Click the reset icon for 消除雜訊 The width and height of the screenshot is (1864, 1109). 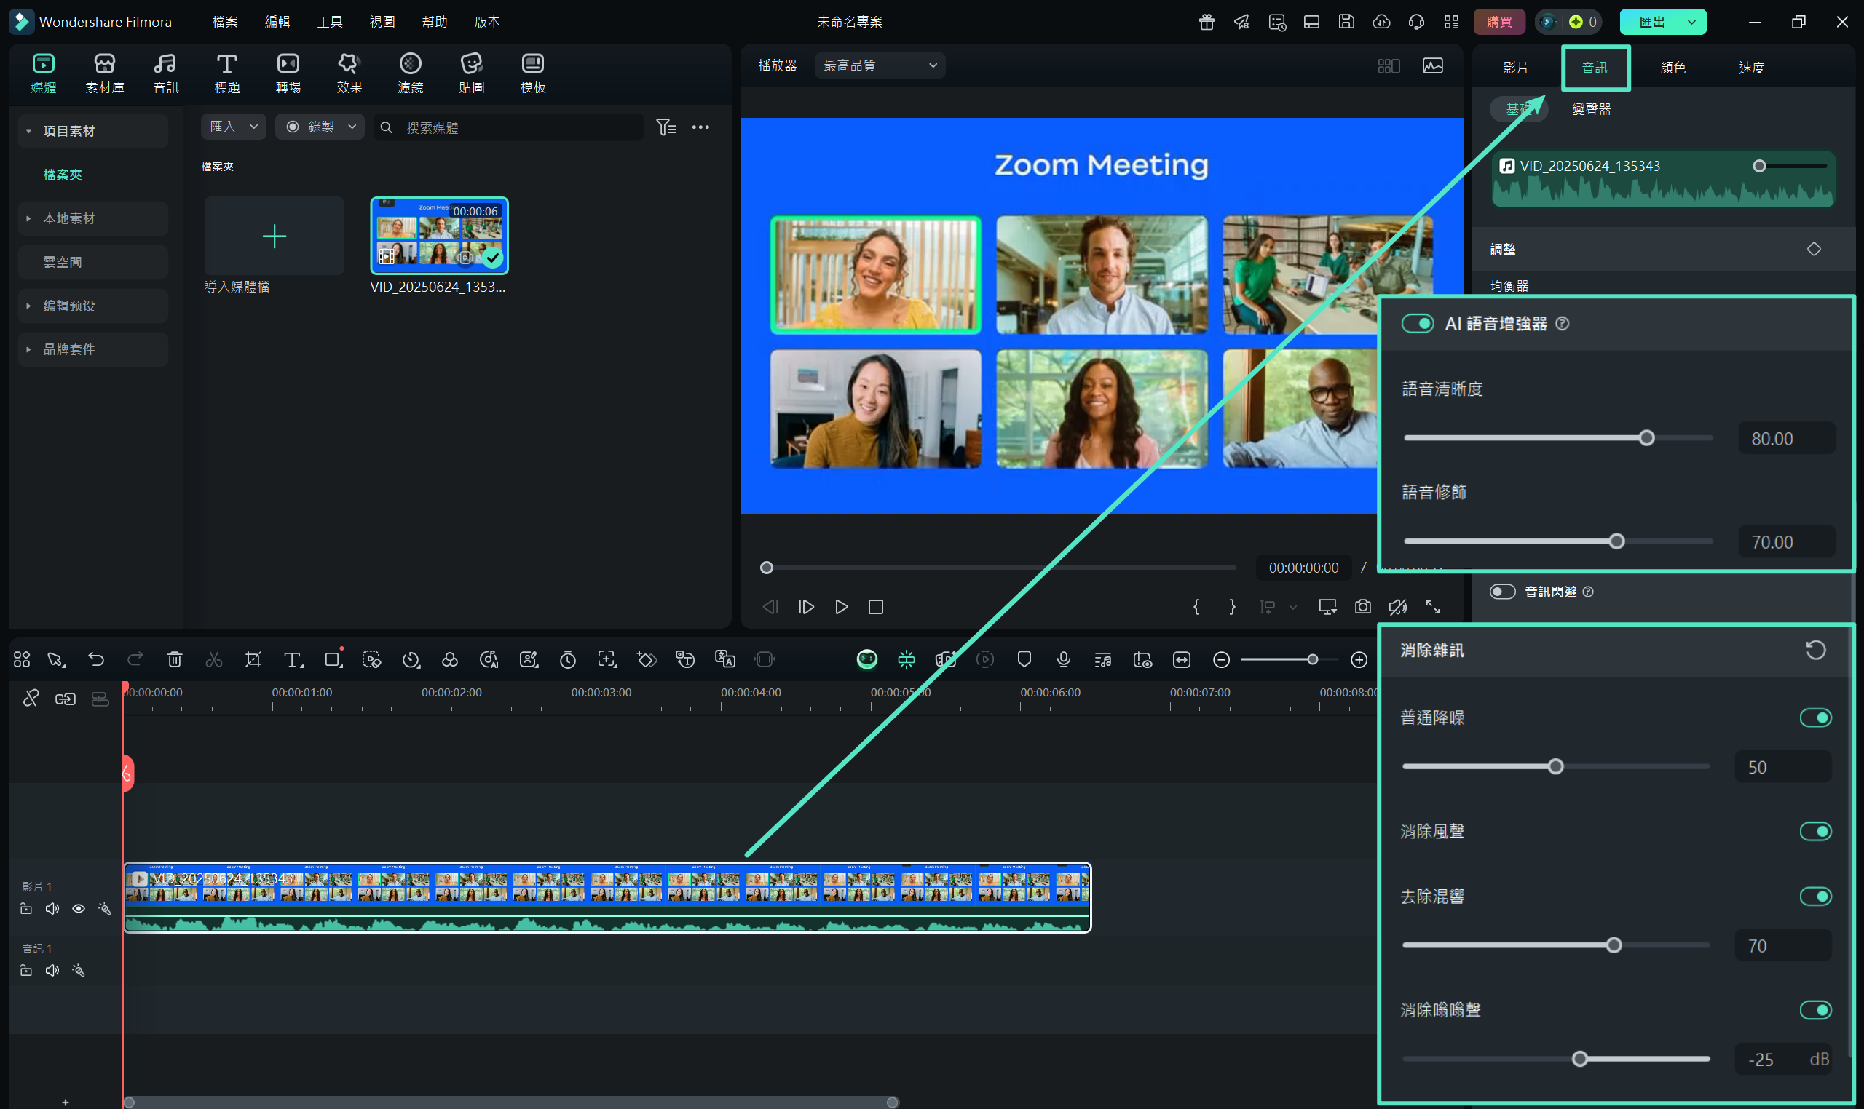pos(1815,650)
